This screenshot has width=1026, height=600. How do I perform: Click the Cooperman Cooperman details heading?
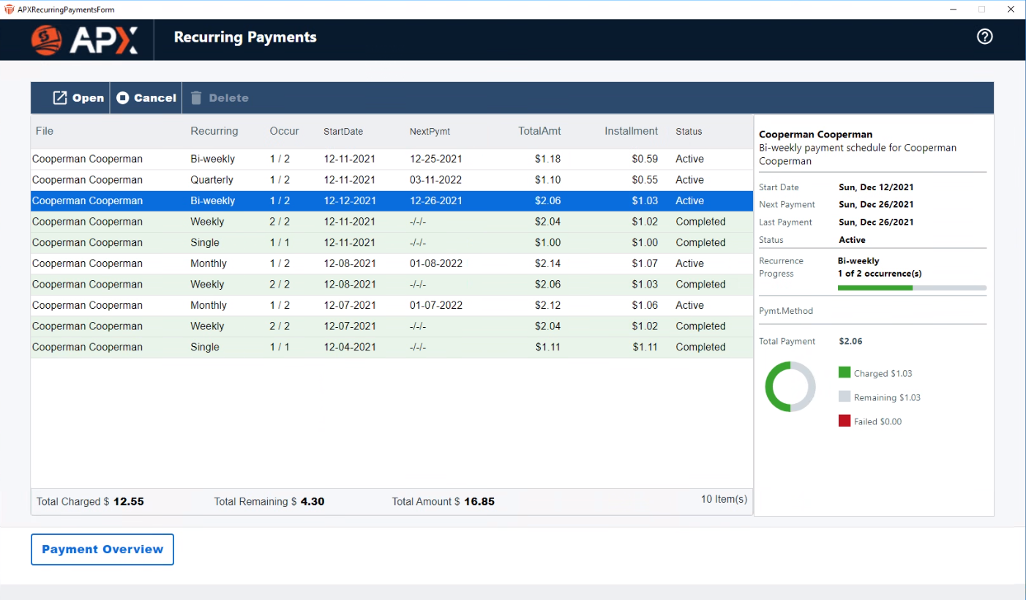[815, 135]
